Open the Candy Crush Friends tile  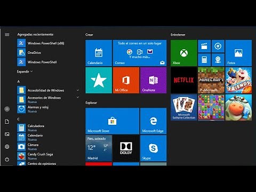pyautogui.click(x=238, y=80)
